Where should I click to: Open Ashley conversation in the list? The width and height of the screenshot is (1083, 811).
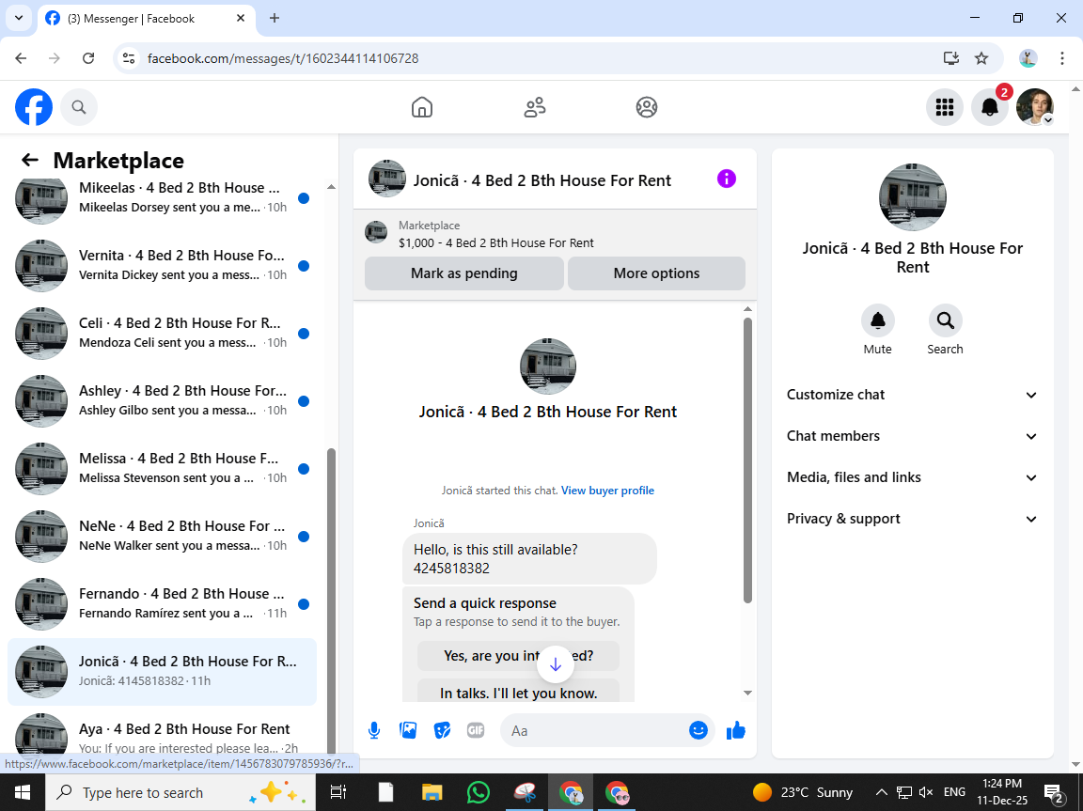point(162,400)
